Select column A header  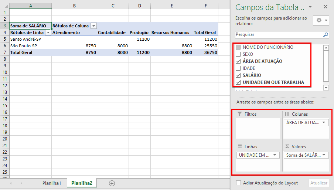click(x=30, y=6)
